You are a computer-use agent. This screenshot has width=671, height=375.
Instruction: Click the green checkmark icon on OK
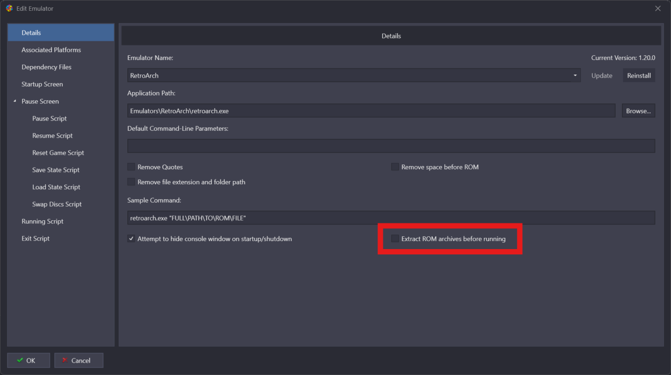[x=20, y=361]
